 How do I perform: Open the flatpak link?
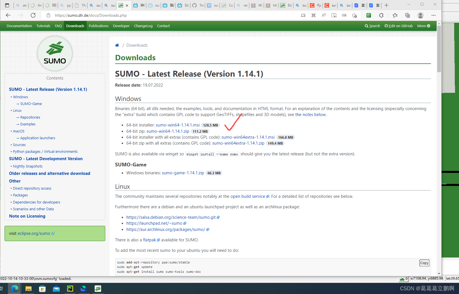[x=151, y=240]
